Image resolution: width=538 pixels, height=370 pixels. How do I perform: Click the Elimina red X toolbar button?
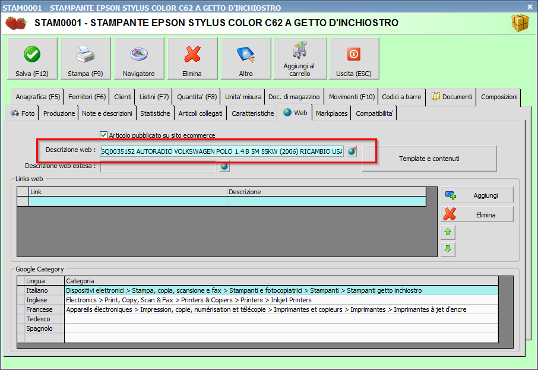click(x=192, y=59)
